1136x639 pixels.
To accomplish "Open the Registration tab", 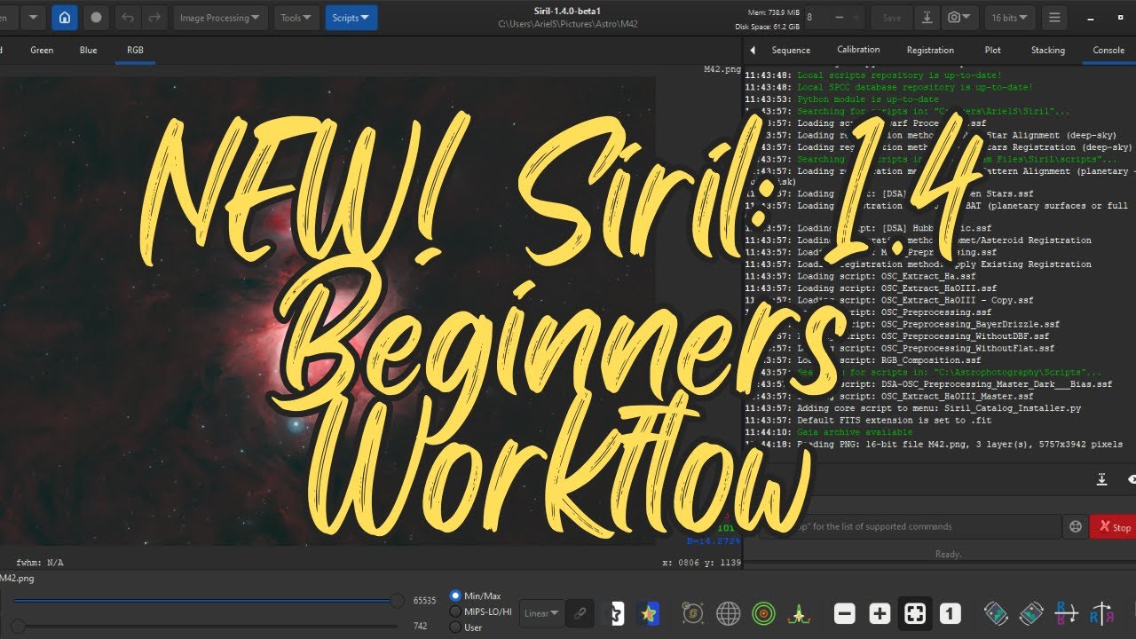I will (930, 51).
